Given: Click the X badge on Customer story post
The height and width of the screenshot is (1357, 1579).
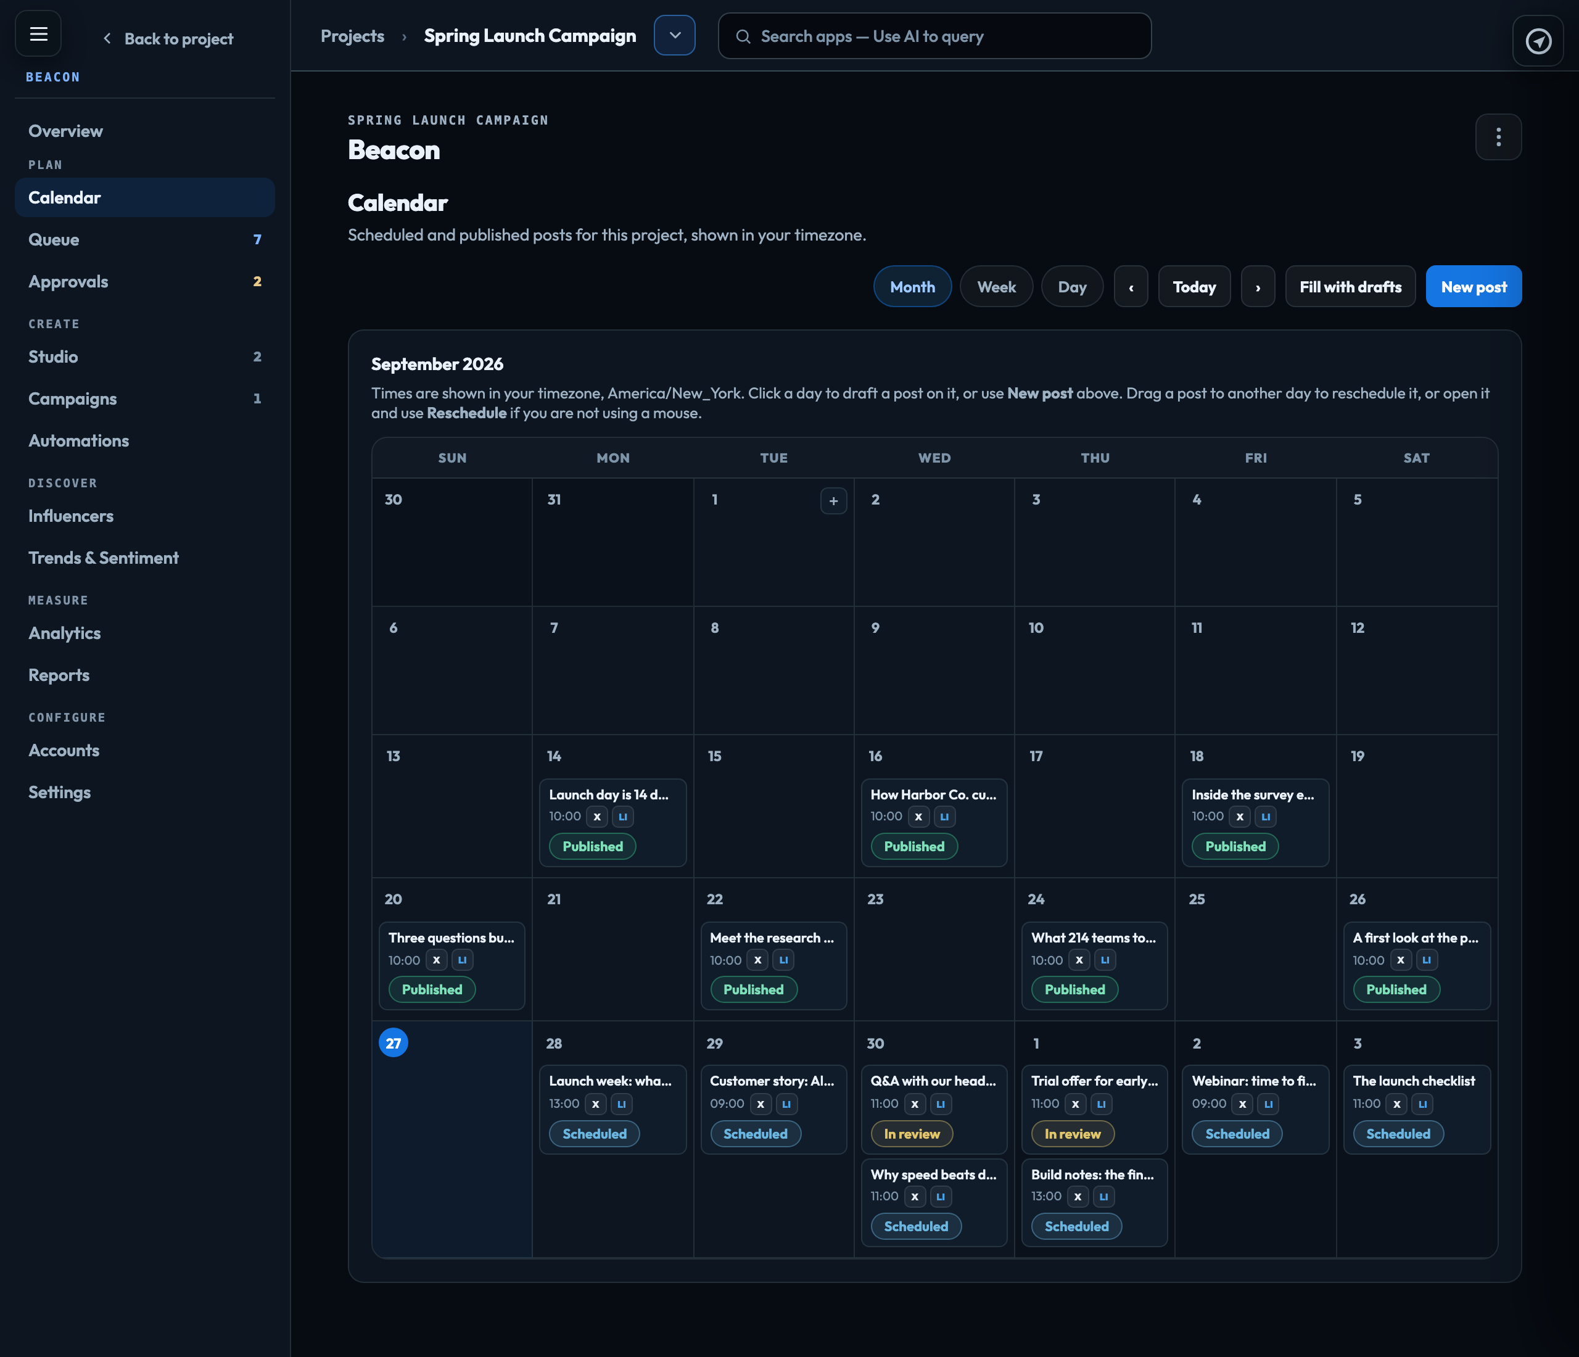Looking at the screenshot, I should [x=760, y=1104].
